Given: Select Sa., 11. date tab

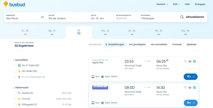Looking at the screenshot, I should pyautogui.click(x=52, y=32).
